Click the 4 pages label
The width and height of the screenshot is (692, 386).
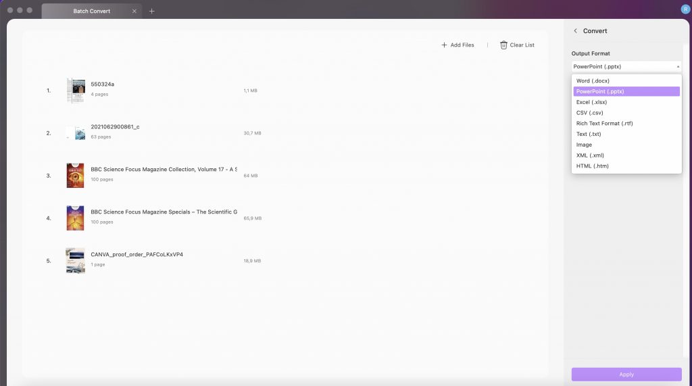click(99, 94)
